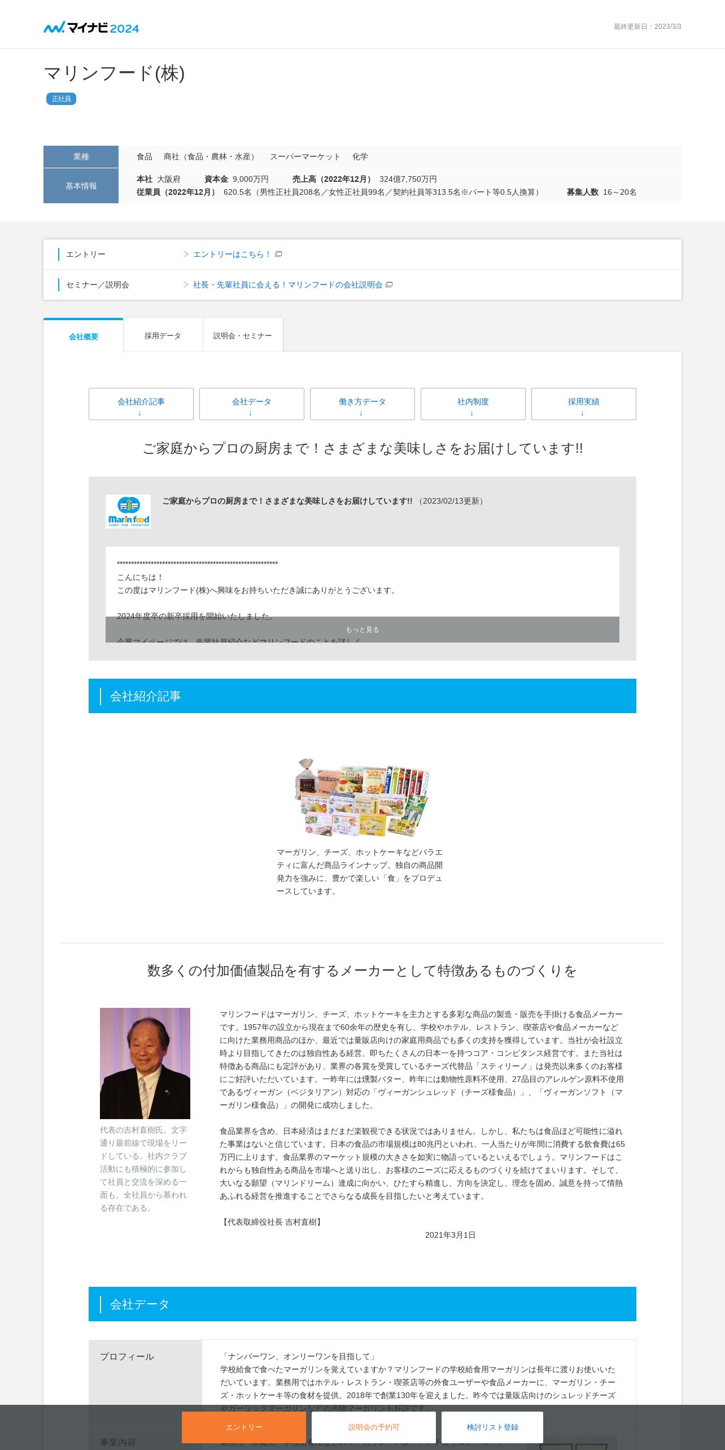Click the マイナビ2024 logo
The height and width of the screenshot is (1450, 725).
pos(91,28)
